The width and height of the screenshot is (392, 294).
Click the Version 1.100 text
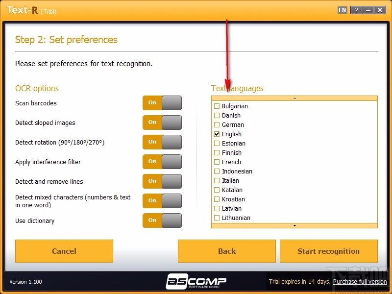click(26, 282)
